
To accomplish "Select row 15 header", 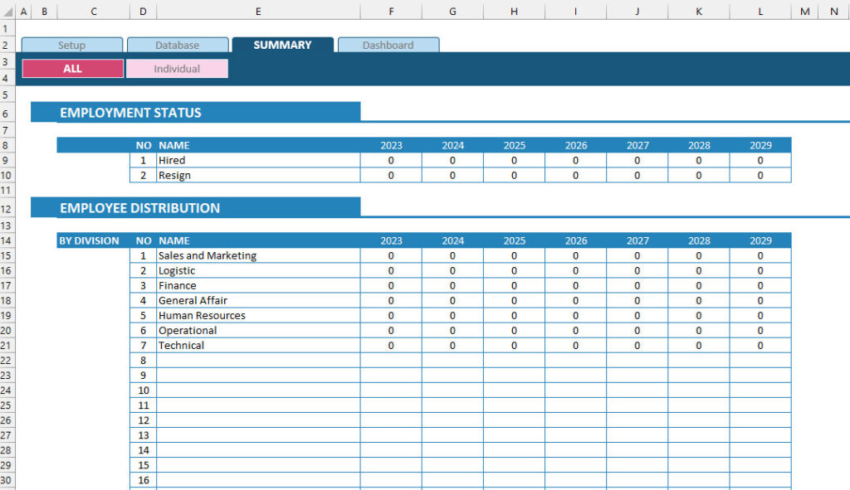I will tap(6, 255).
